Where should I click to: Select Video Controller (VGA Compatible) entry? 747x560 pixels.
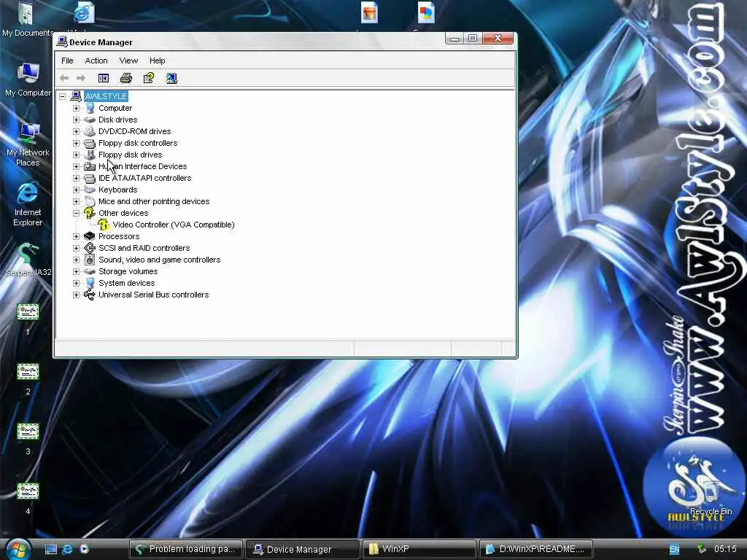tap(174, 225)
